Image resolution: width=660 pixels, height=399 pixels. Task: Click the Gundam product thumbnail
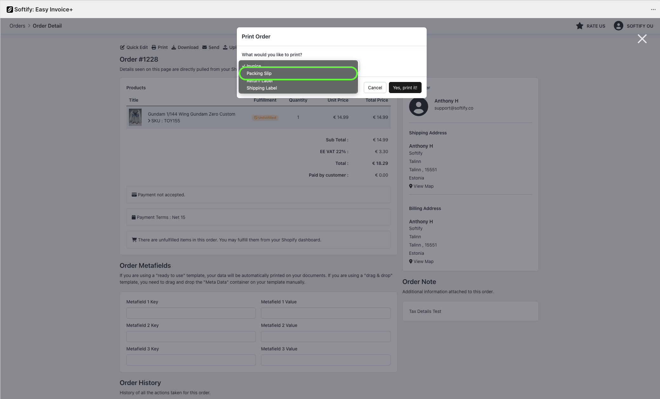pos(135,117)
